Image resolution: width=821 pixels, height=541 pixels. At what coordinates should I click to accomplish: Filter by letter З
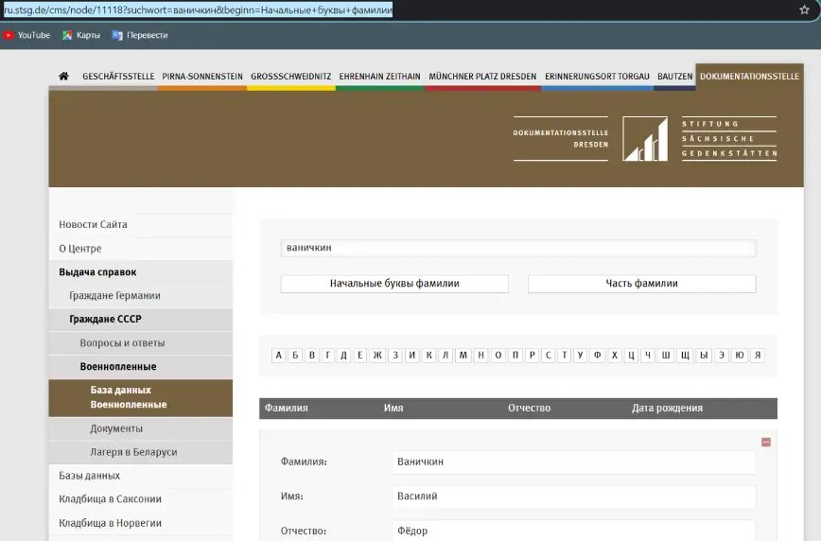[x=395, y=356]
